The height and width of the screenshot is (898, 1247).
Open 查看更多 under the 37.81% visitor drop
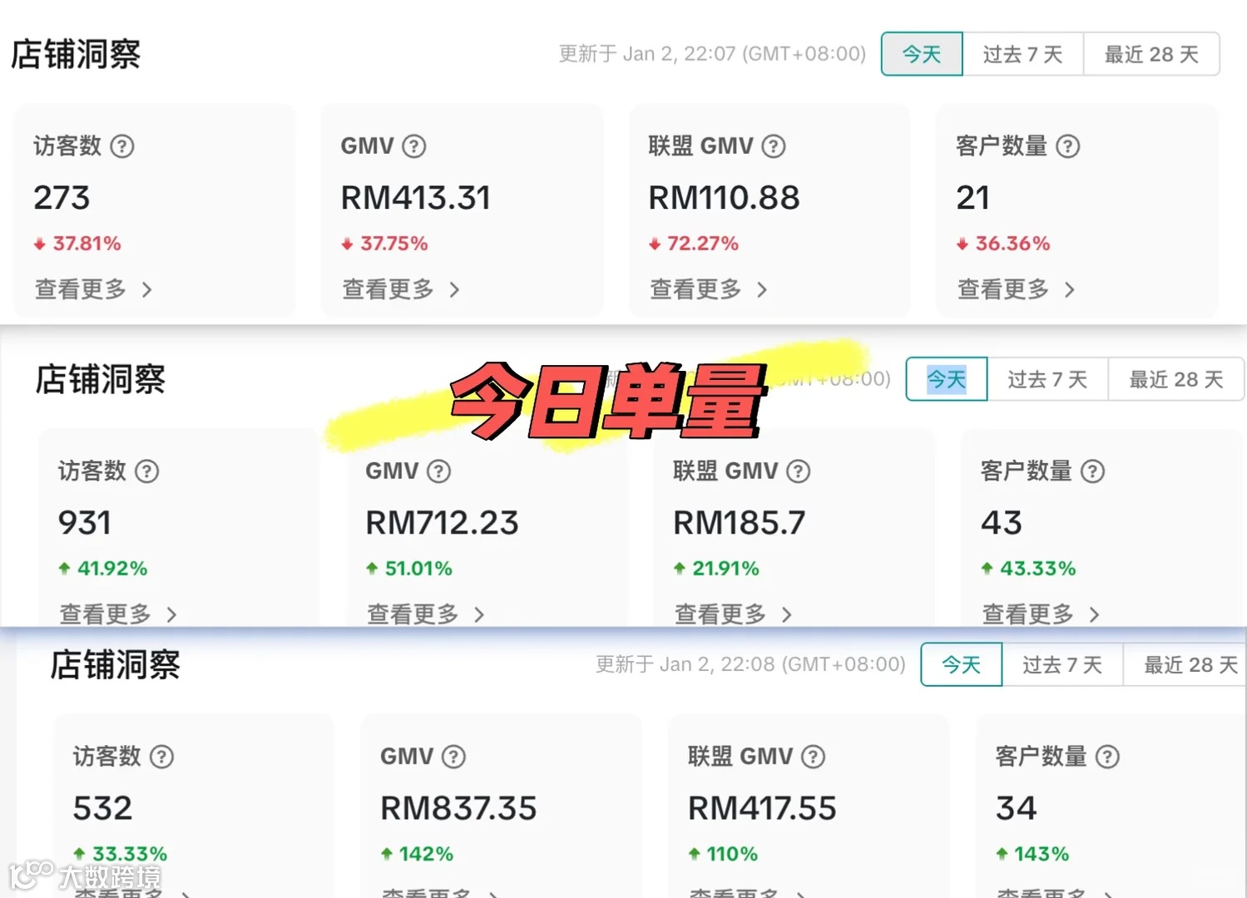coord(93,289)
